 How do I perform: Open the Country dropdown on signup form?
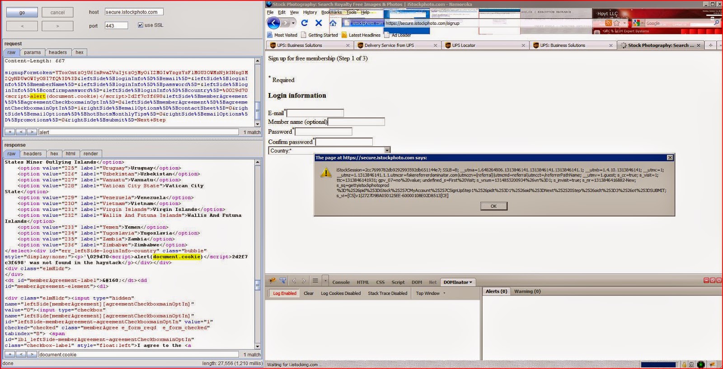tap(387, 150)
